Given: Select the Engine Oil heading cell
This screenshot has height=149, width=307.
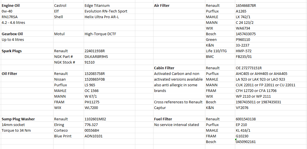Looking at the screenshot, I should pyautogui.click(x=11, y=5).
